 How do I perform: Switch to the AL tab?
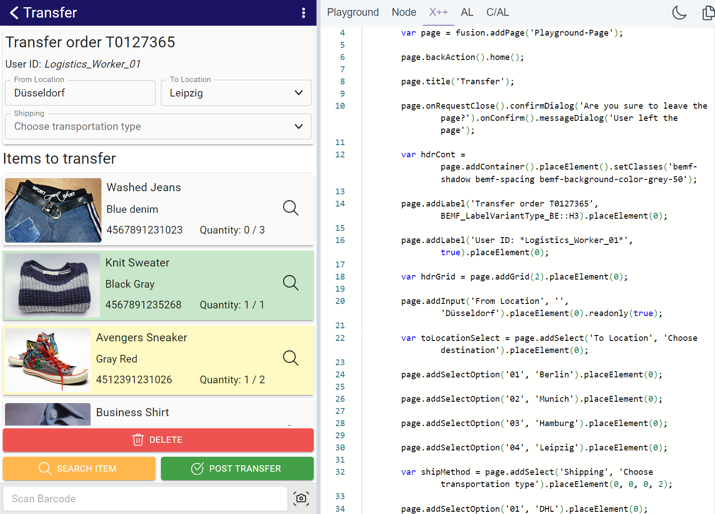[x=467, y=12]
